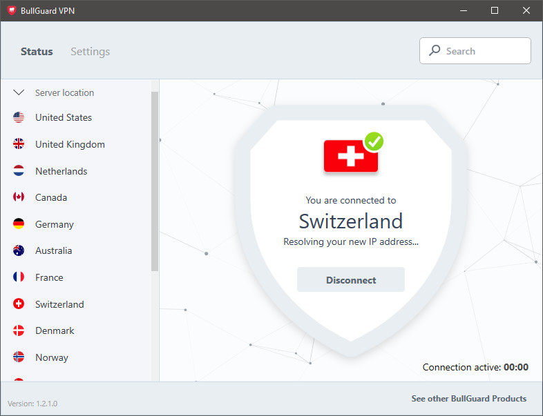Click the large Switzerland heading in shield

(351, 221)
